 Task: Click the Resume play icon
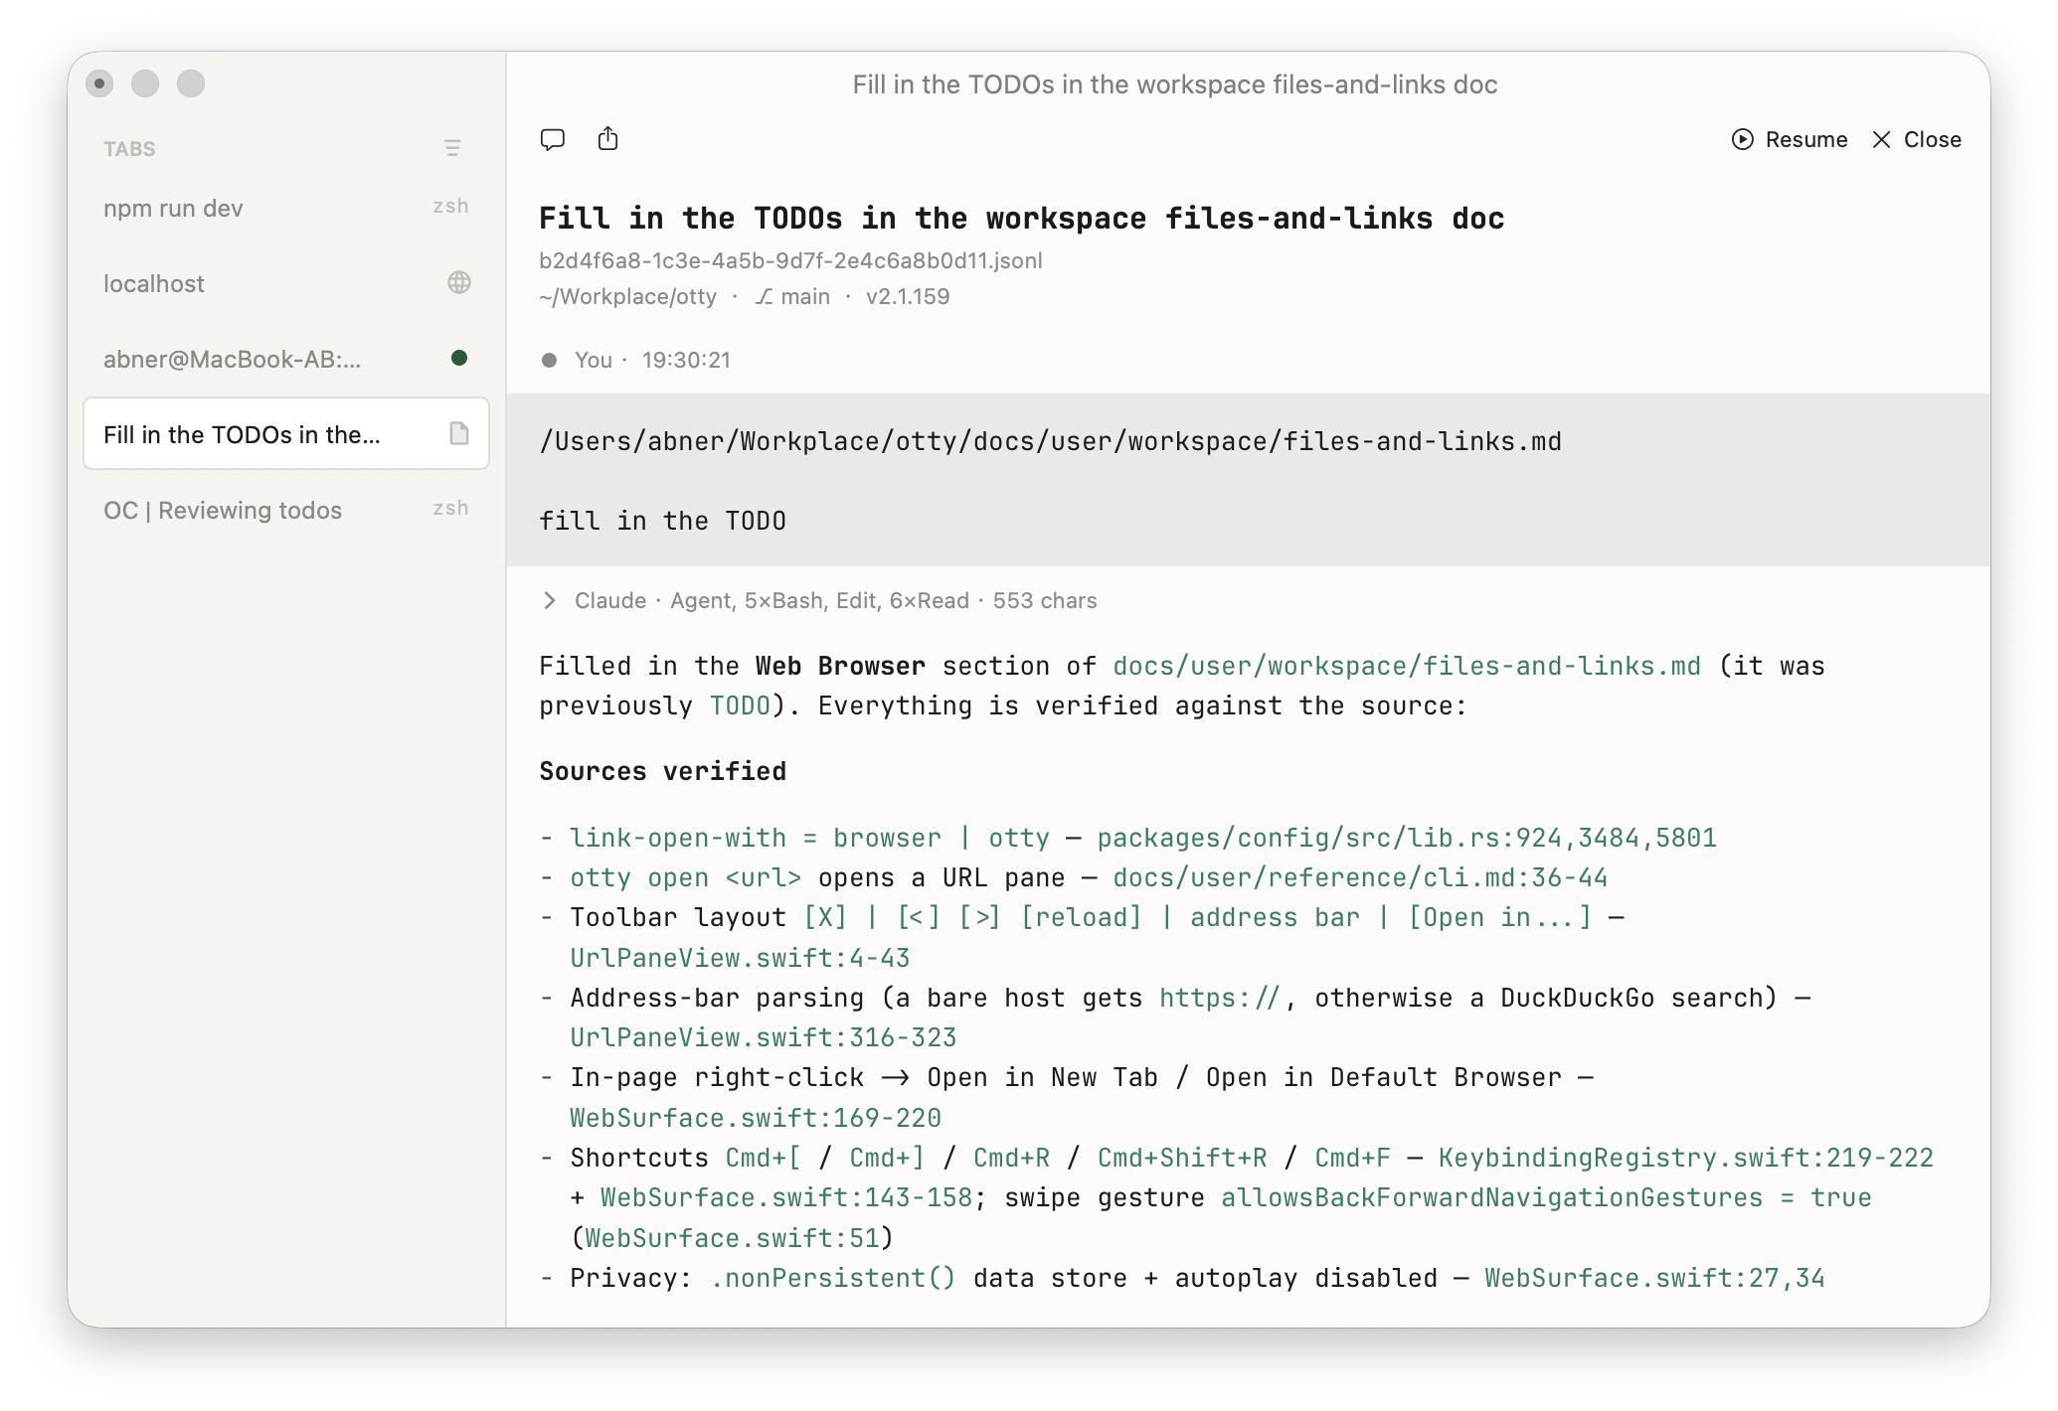tap(1742, 139)
